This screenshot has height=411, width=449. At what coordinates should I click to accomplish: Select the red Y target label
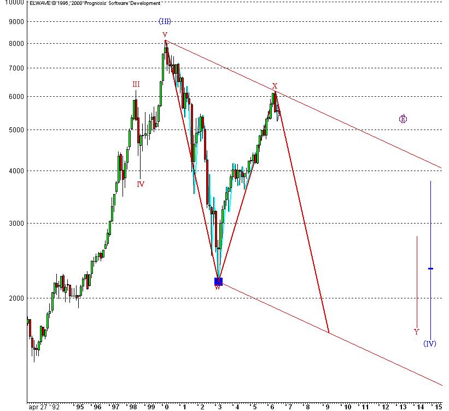tap(417, 331)
